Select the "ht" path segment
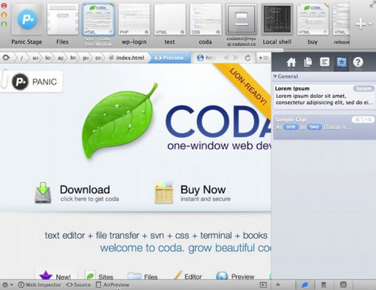The width and height of the screenshot is (376, 290). (73, 58)
